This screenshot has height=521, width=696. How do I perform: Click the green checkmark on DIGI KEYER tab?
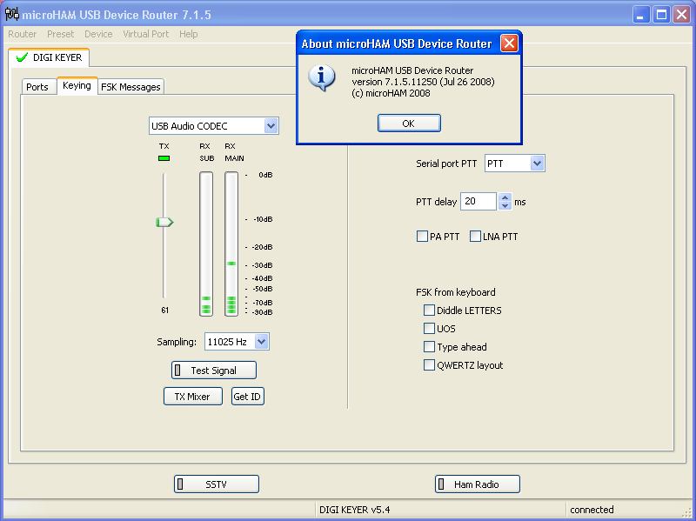21,57
